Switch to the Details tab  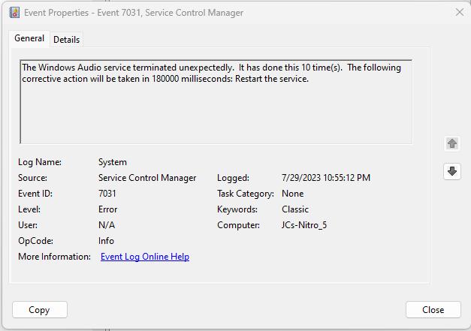[66, 39]
